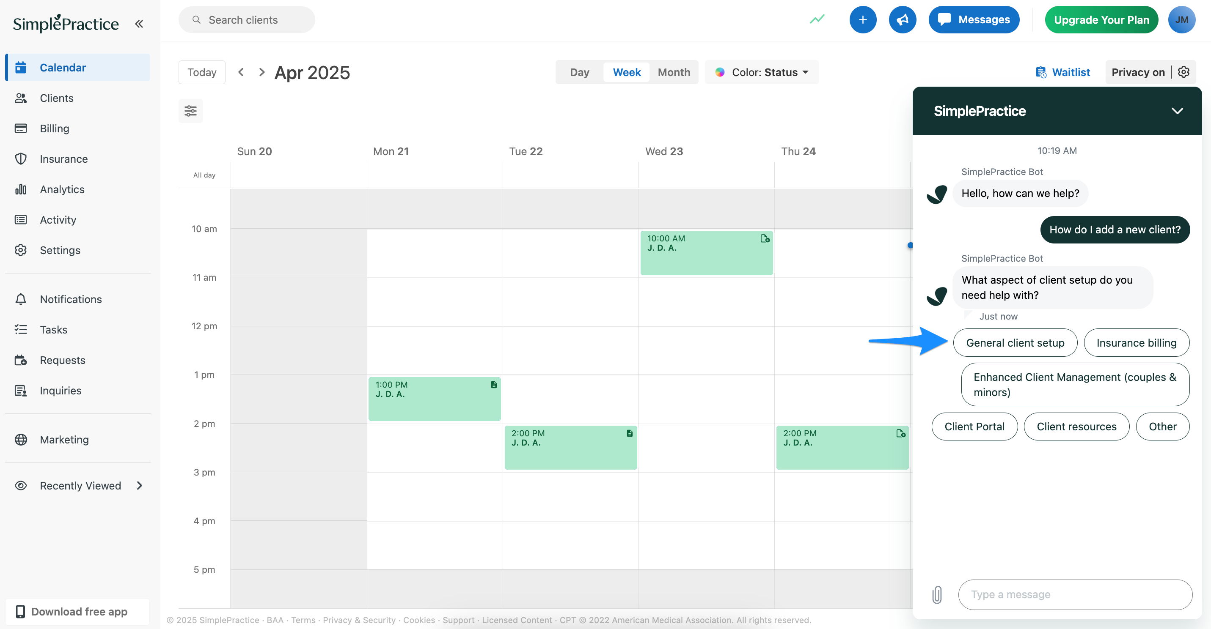The height and width of the screenshot is (629, 1211).
Task: Open Waitlist link
Action: tap(1062, 72)
